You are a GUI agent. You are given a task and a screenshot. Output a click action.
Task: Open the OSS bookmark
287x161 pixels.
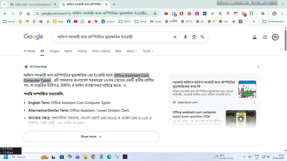[x=224, y=21]
